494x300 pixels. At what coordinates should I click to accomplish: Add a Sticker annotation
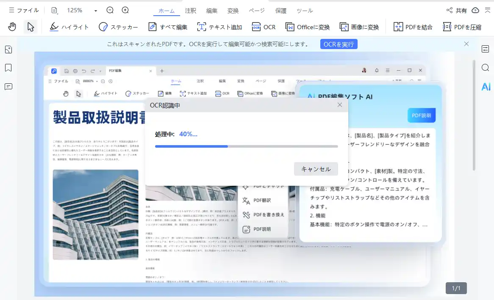click(x=118, y=27)
